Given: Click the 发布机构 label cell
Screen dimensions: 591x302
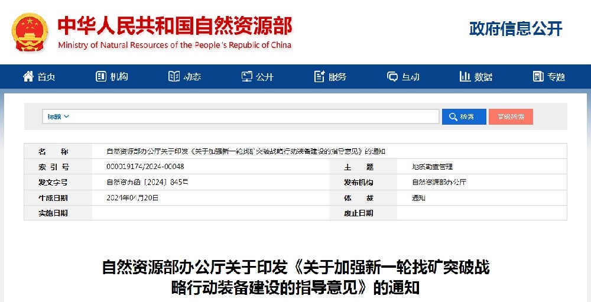Looking at the screenshot, I should [x=363, y=182].
